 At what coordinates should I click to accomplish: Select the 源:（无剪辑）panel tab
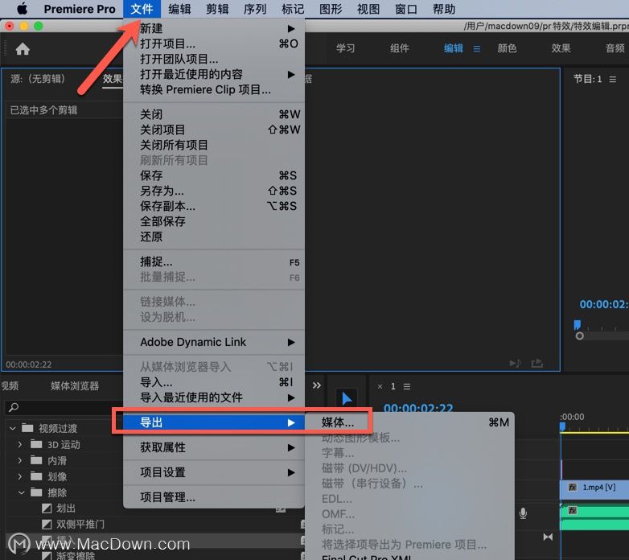(38, 79)
